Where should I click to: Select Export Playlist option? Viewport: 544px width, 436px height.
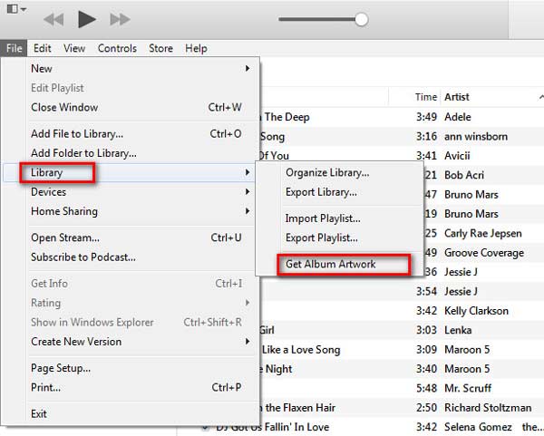pos(323,238)
